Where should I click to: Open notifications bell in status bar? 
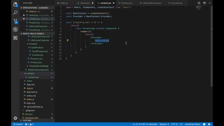tap(209, 124)
